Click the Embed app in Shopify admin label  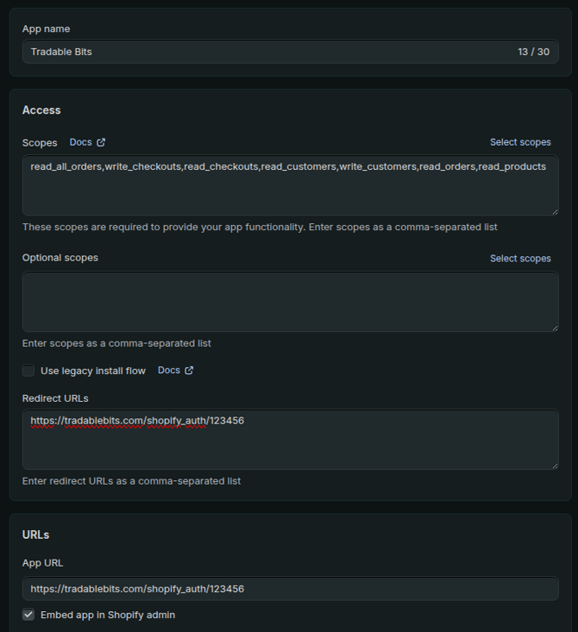coord(108,615)
